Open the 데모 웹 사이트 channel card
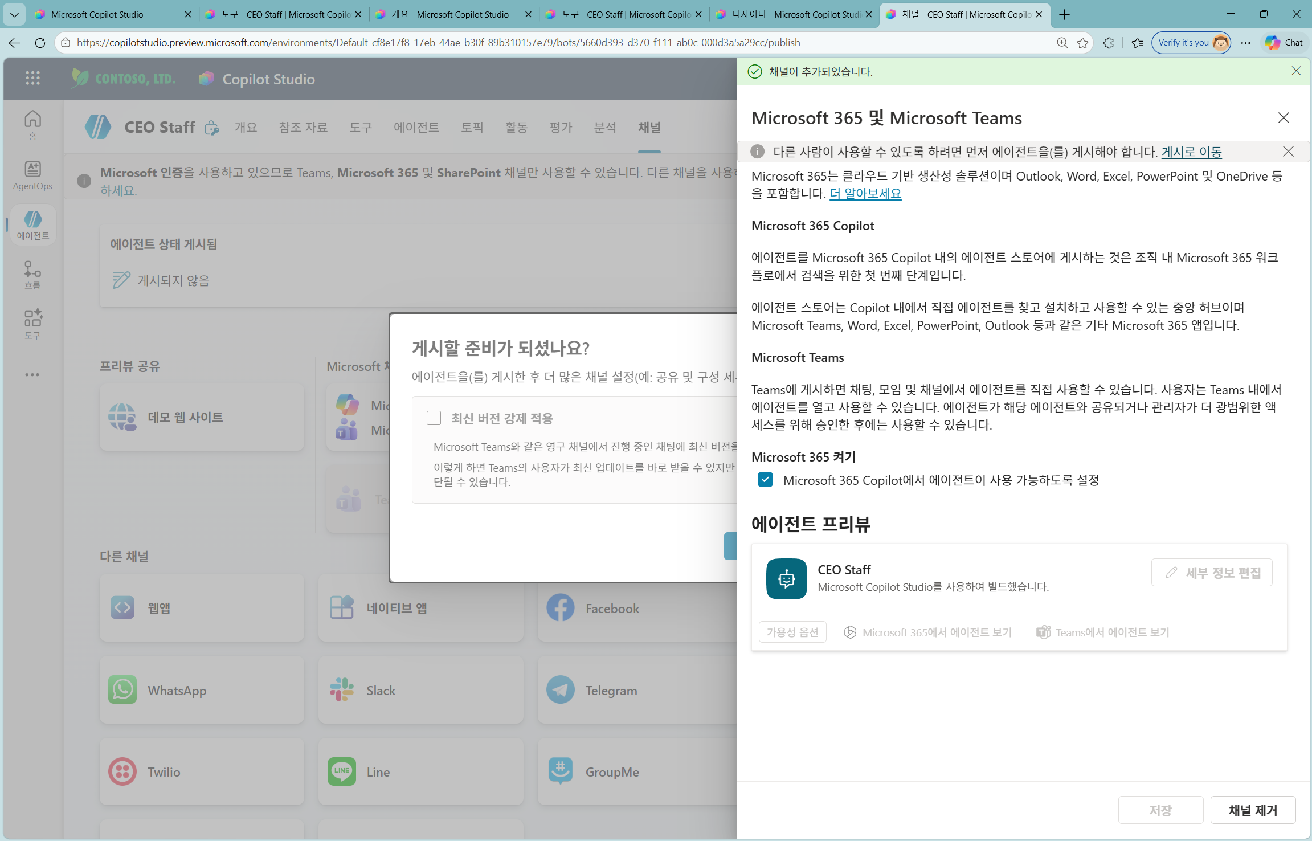The height and width of the screenshot is (841, 1312). pos(202,417)
